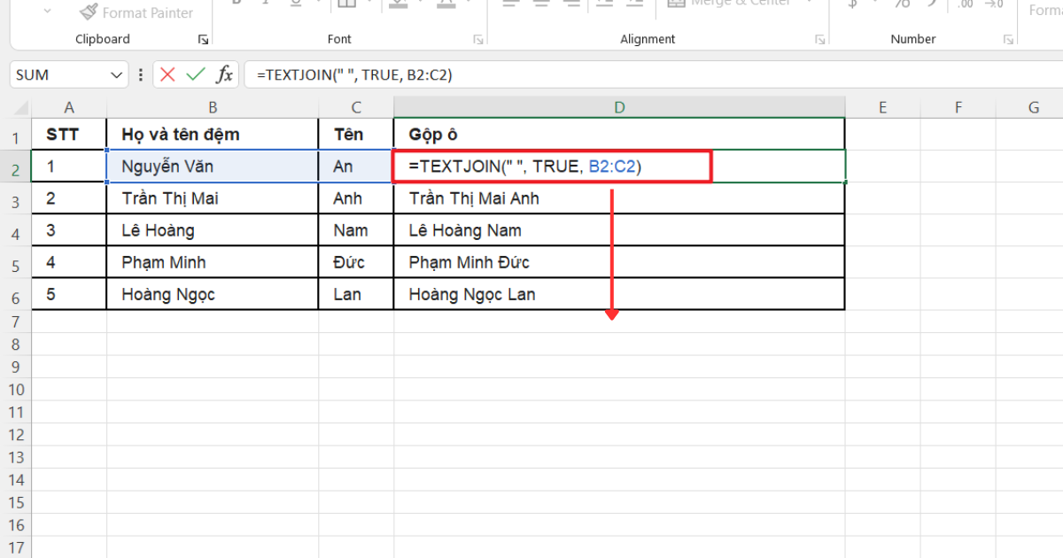Select row 6 header
Image resolution: width=1063 pixels, height=558 pixels.
point(16,294)
